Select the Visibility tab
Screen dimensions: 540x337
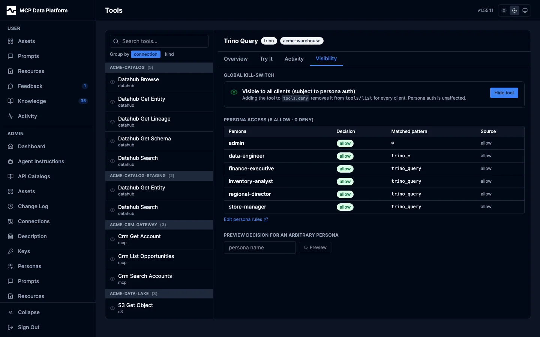coord(326,58)
